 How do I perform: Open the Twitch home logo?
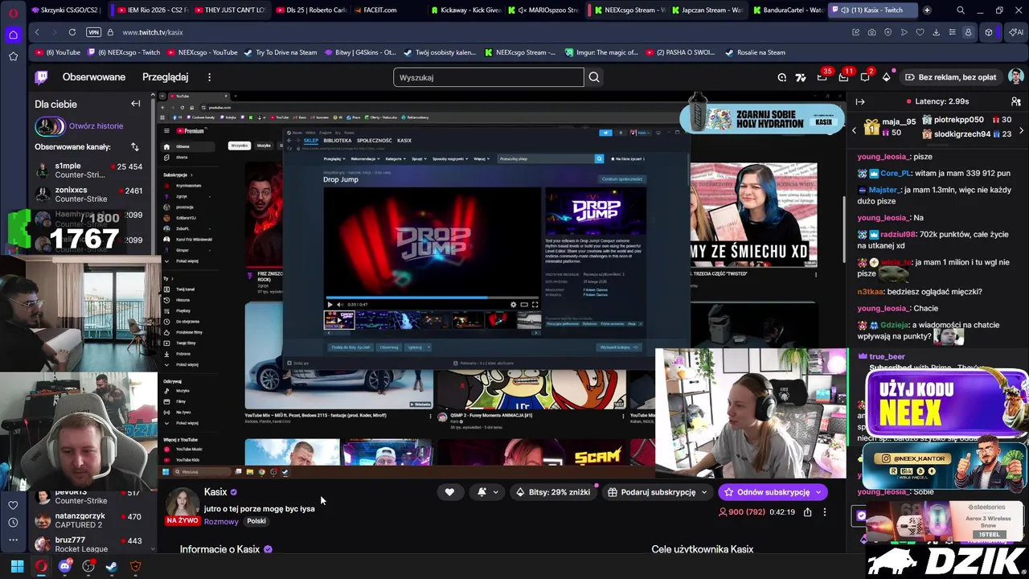pyautogui.click(x=41, y=77)
